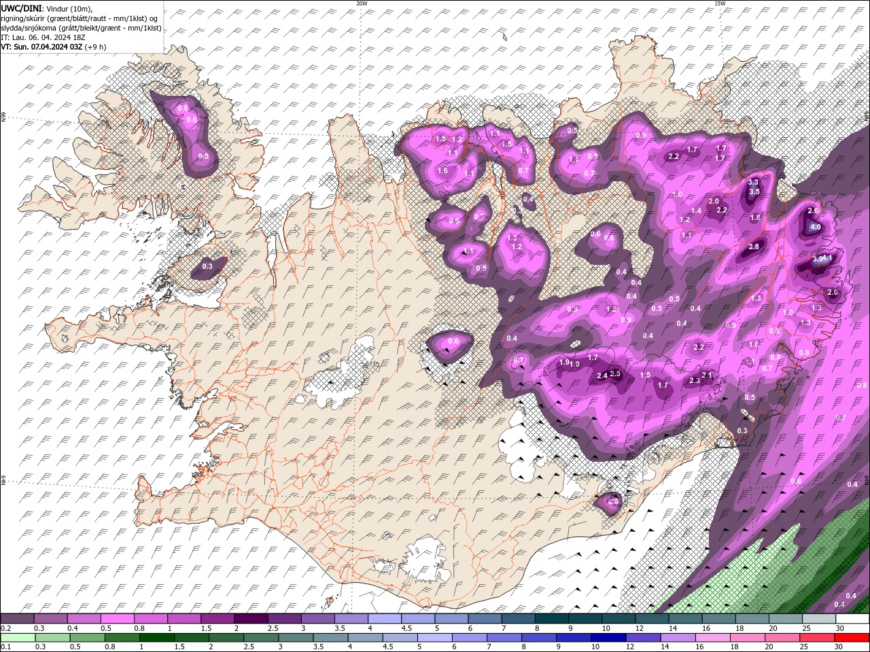The width and height of the screenshot is (870, 652).
Task: Select the pale gray 25 swatch in top legend
Action: (x=819, y=619)
